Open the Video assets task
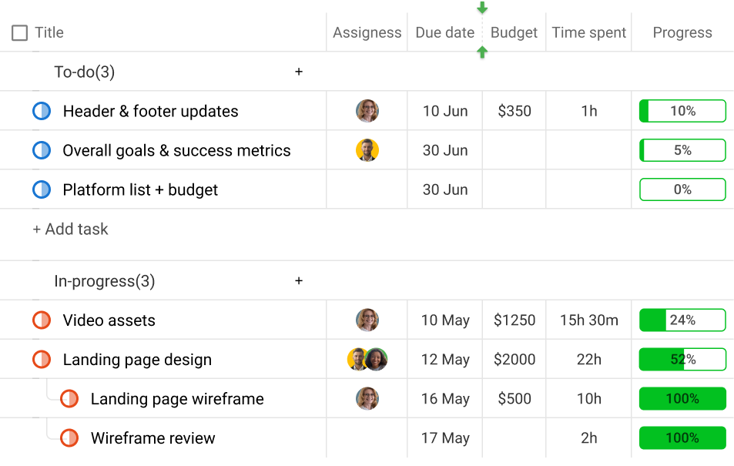Screen dimensions: 734x466 click(109, 320)
